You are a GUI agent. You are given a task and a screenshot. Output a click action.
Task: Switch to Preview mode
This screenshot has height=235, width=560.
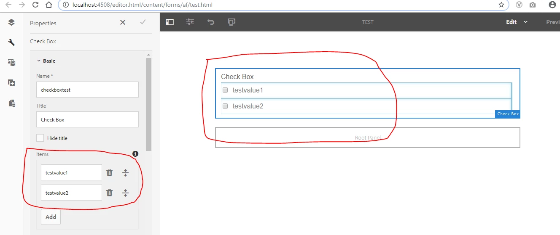[553, 22]
